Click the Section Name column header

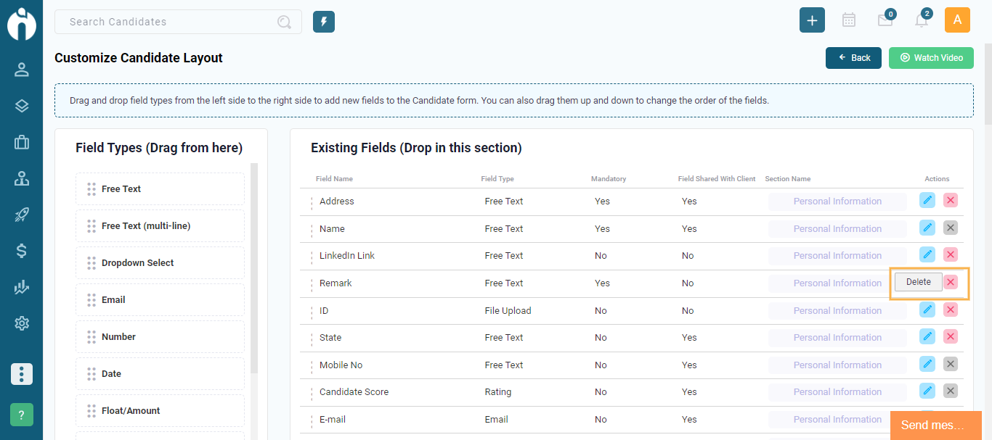[x=788, y=178]
